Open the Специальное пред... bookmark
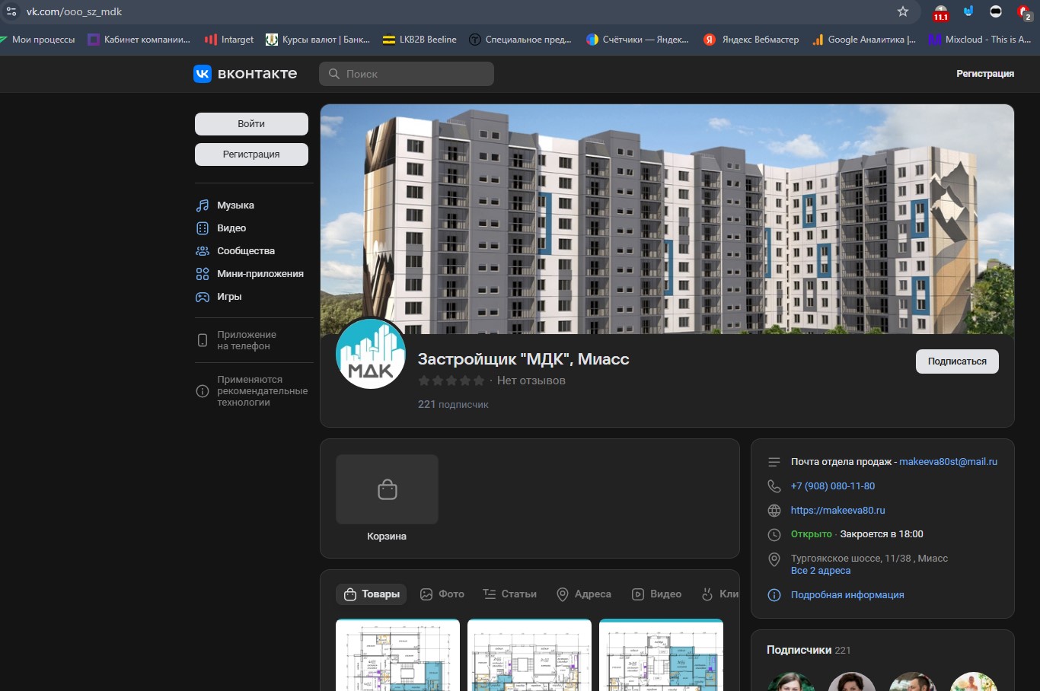 point(520,40)
